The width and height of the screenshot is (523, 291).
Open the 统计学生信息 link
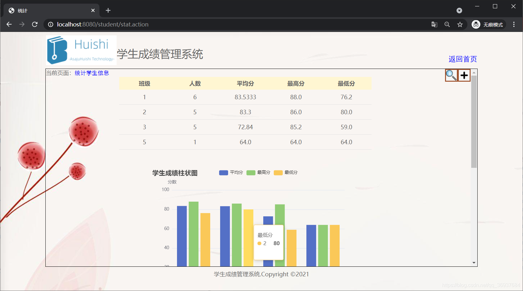point(92,73)
